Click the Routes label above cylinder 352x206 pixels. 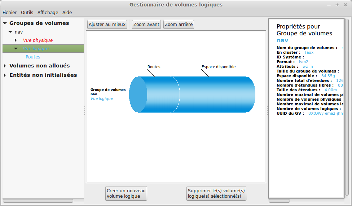(x=154, y=67)
